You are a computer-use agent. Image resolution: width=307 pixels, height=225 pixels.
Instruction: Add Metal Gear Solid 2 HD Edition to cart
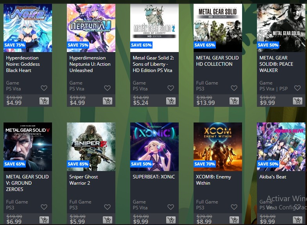tap(171, 101)
